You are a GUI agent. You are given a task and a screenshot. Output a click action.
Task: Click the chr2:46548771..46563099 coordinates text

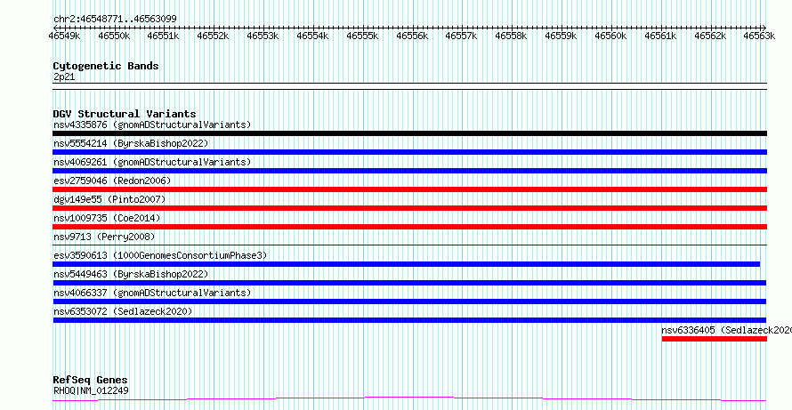[x=115, y=19]
